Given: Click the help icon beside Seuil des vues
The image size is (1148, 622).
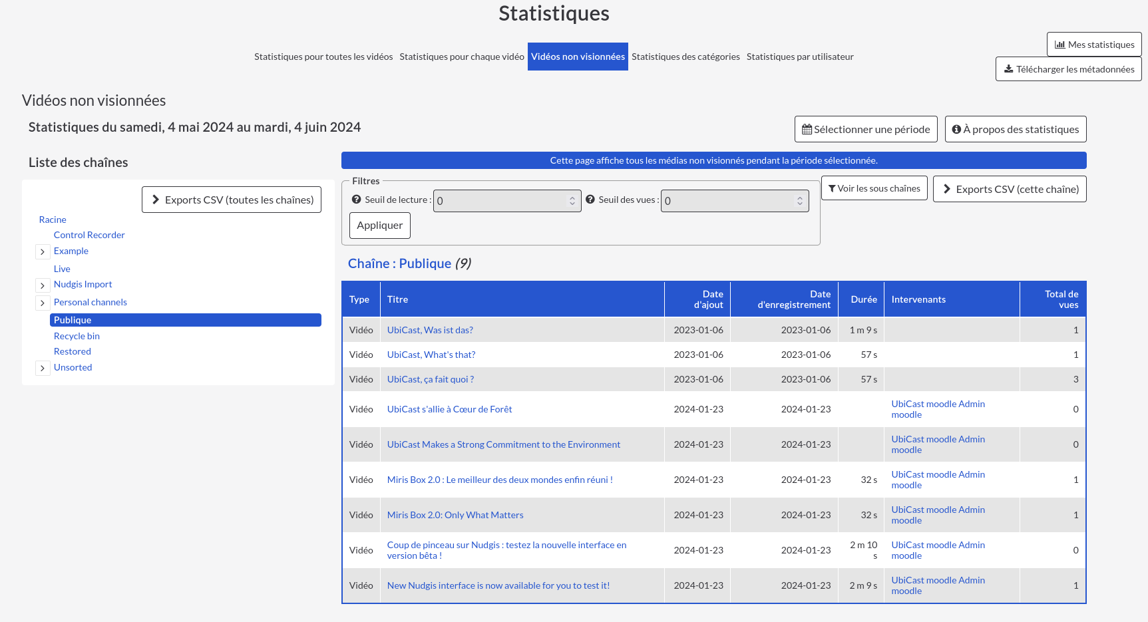Looking at the screenshot, I should point(590,200).
